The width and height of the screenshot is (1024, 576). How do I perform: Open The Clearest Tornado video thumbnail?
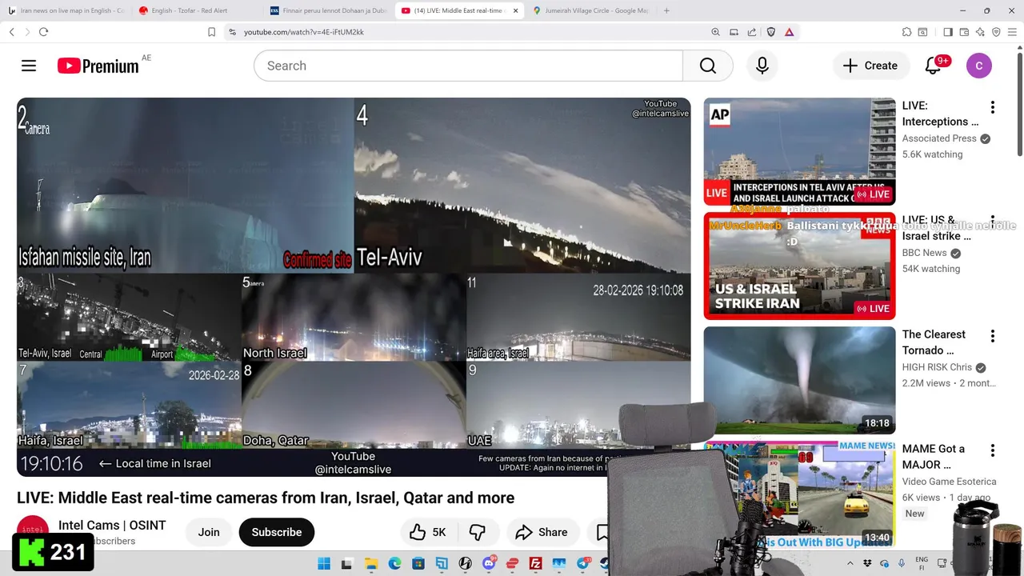pyautogui.click(x=799, y=380)
